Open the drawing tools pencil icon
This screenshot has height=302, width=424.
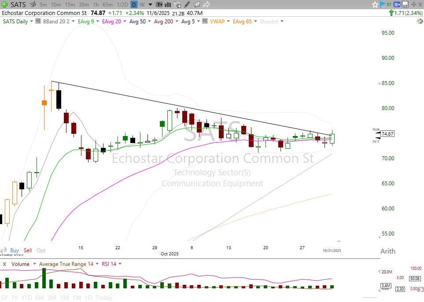[187, 4]
